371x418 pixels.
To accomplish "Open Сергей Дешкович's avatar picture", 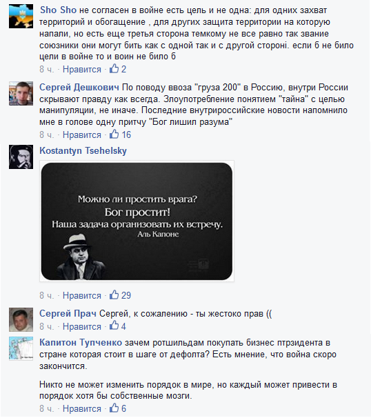I will coord(21,94).
